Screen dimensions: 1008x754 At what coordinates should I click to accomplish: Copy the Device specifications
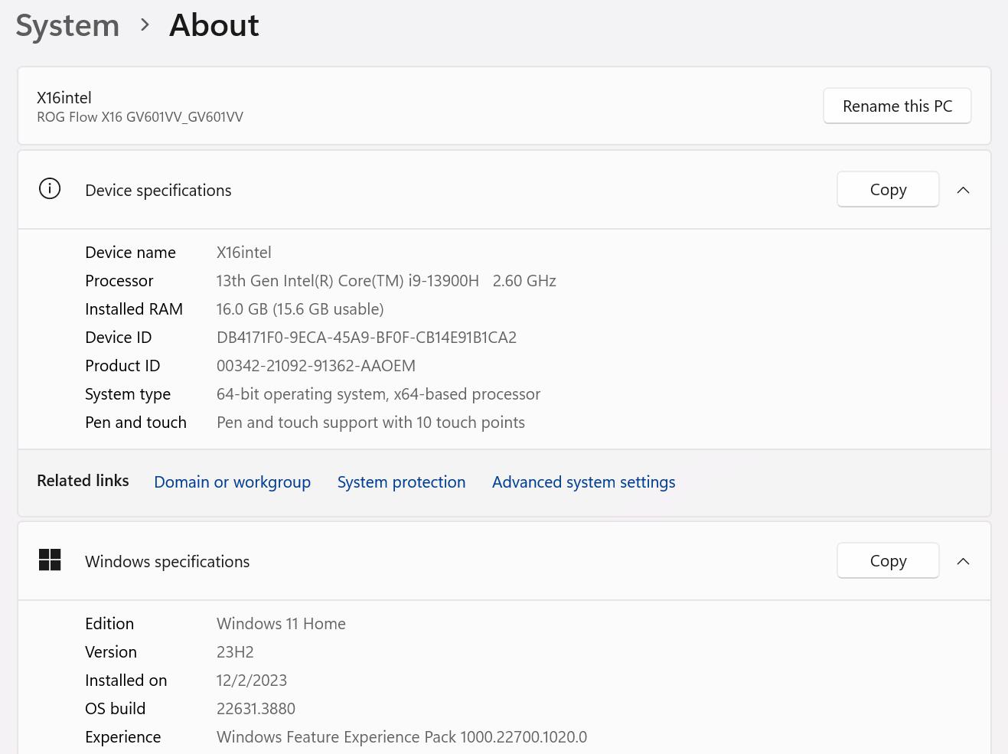pyautogui.click(x=888, y=189)
